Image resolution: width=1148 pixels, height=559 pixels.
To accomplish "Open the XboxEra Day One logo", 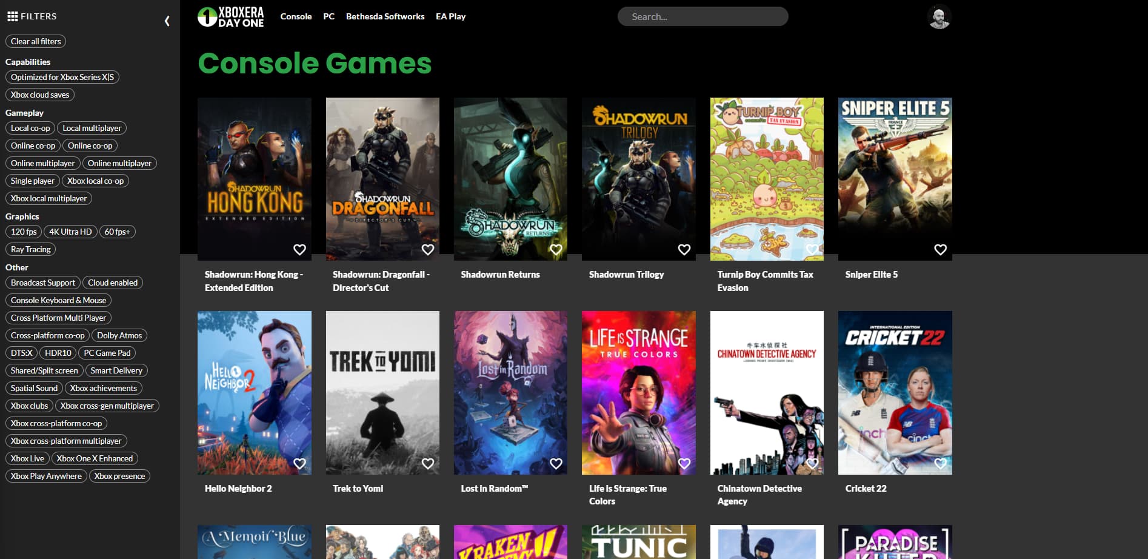I will pos(231,17).
